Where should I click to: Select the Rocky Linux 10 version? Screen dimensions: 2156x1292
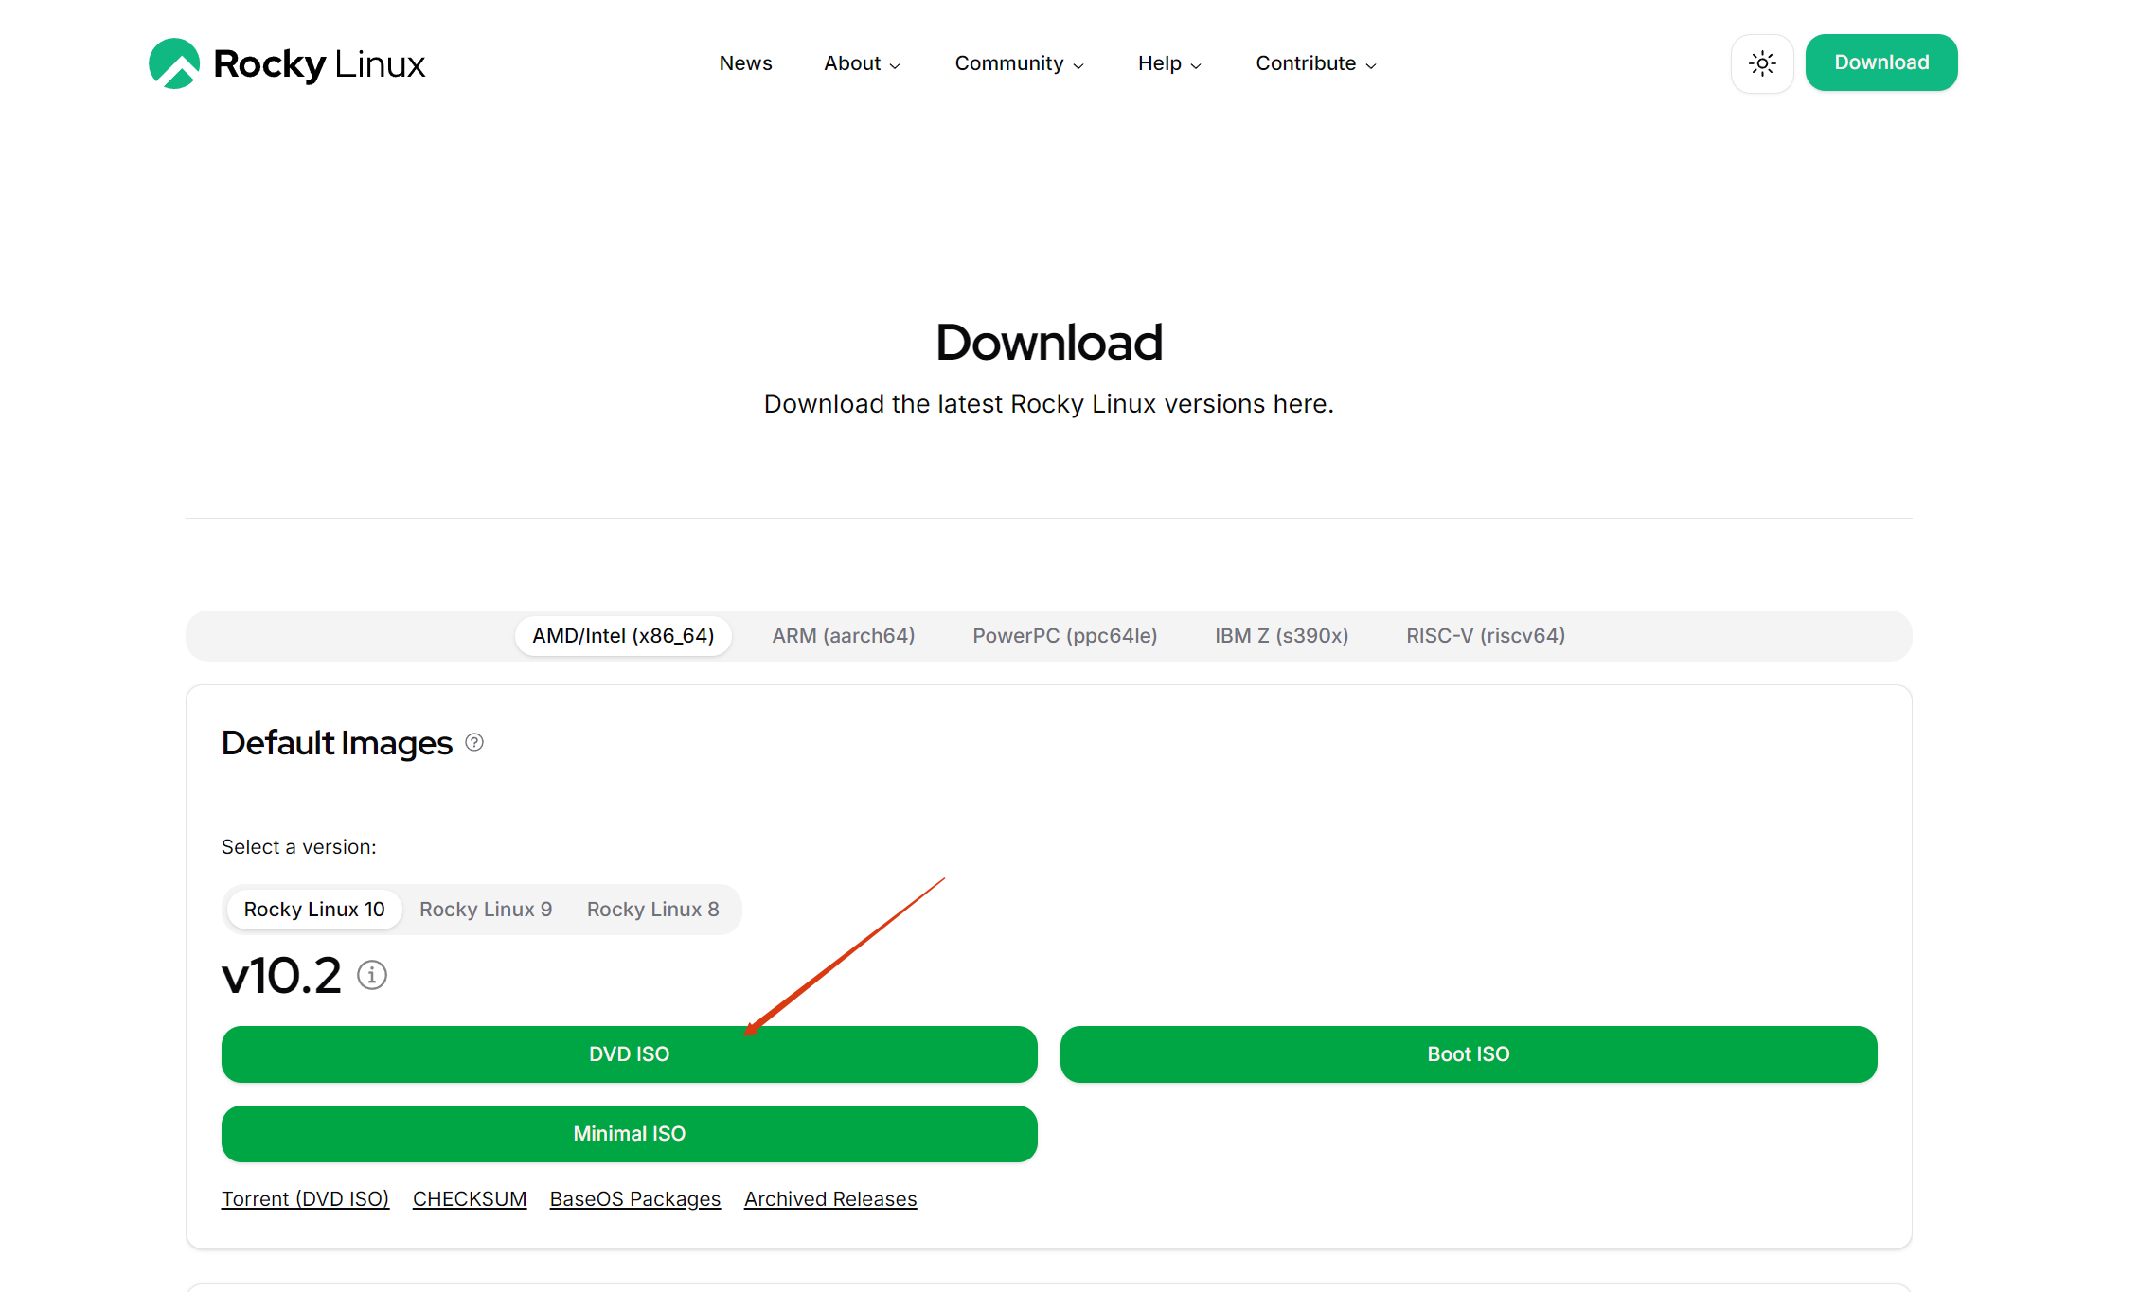click(x=314, y=910)
